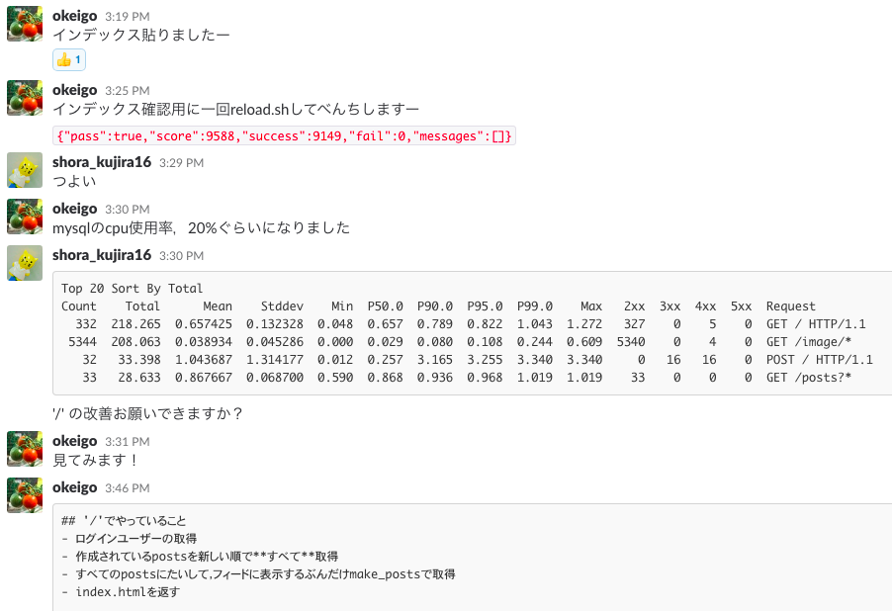
Task: Click line ログインユーザーの取得
Action: coord(130,538)
